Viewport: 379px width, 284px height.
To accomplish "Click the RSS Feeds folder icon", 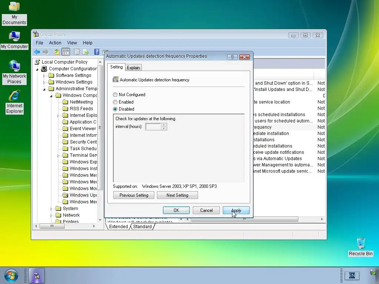I will click(x=65, y=109).
